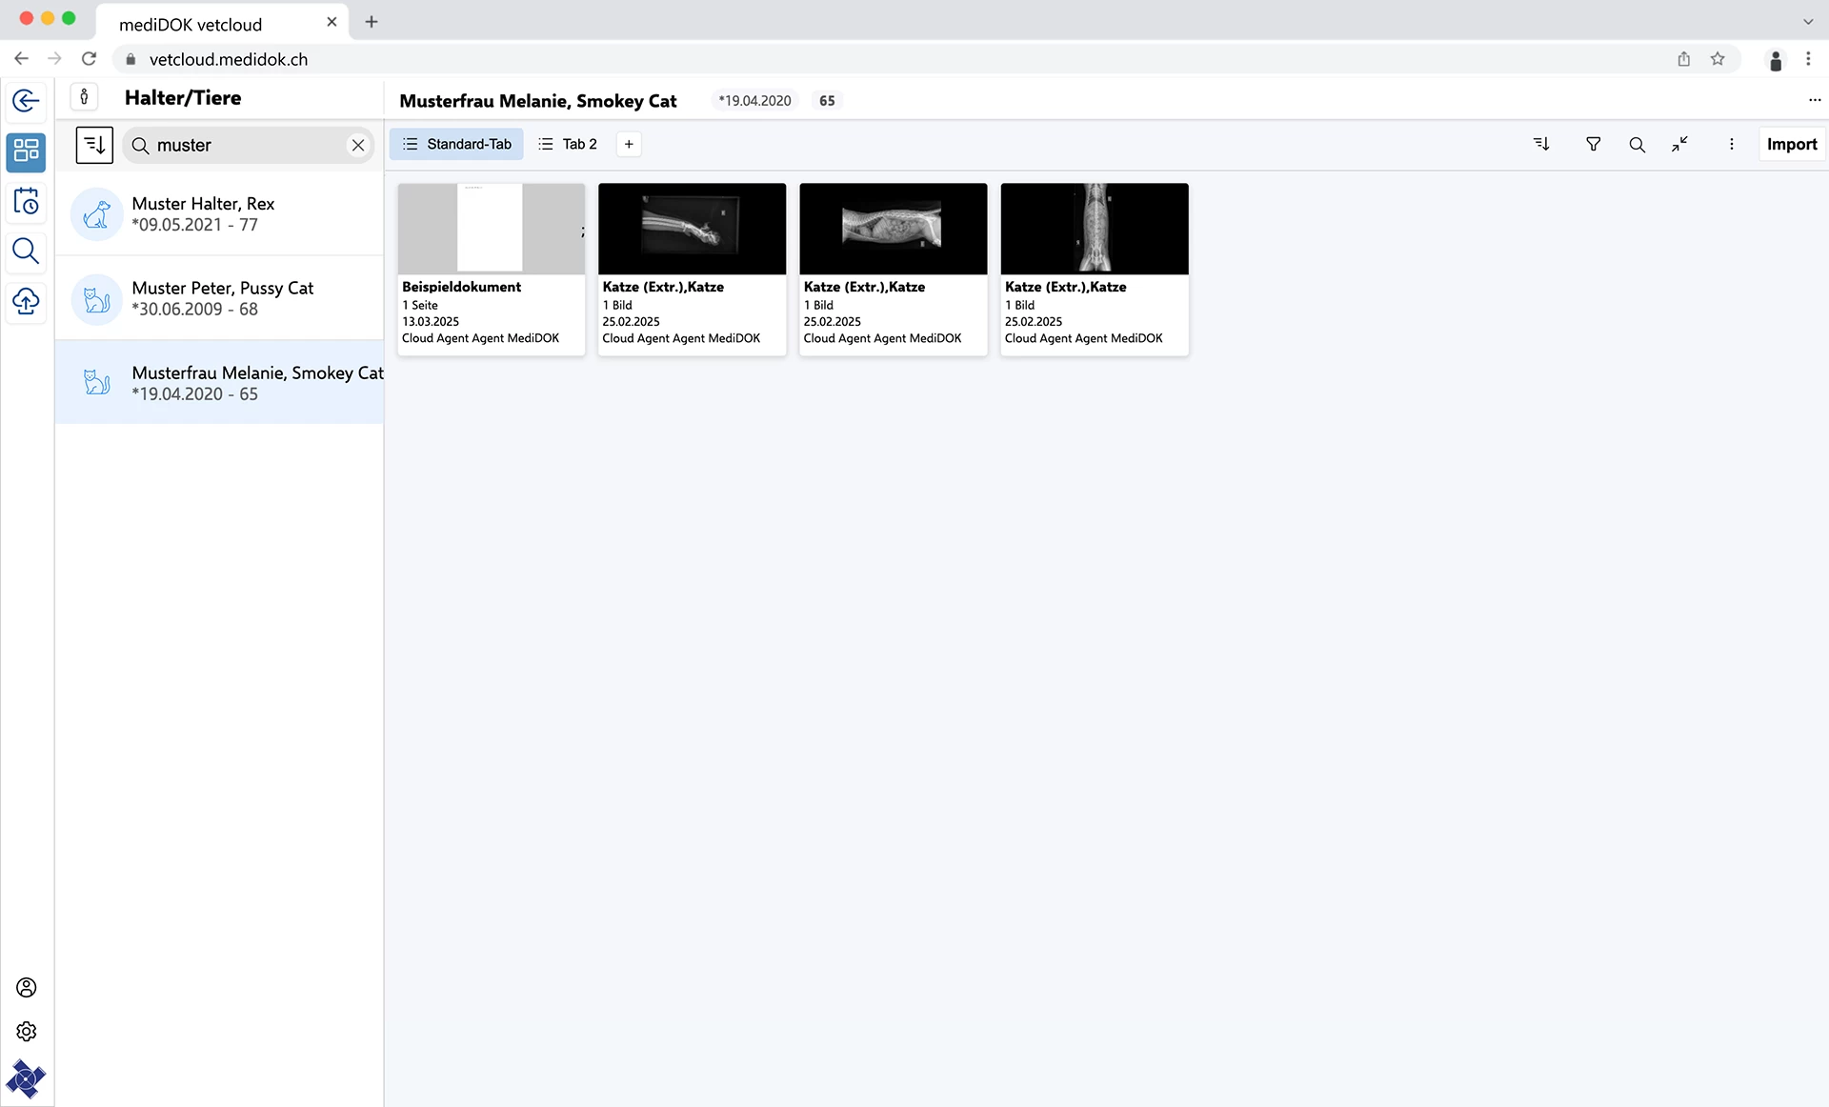Open the Chrome three-dot menu
This screenshot has height=1107, width=1829.
tap(1808, 59)
